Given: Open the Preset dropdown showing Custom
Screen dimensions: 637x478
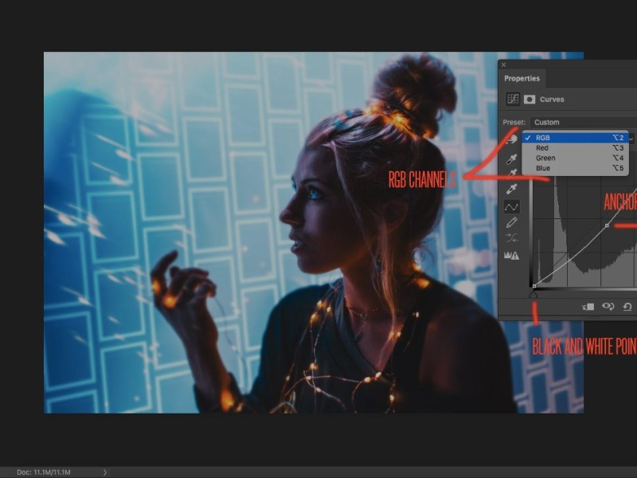Looking at the screenshot, I should tap(581, 122).
